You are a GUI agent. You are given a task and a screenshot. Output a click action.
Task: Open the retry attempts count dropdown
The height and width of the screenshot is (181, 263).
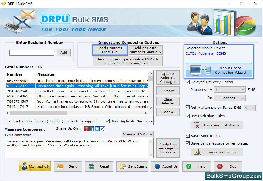[x=250, y=108]
